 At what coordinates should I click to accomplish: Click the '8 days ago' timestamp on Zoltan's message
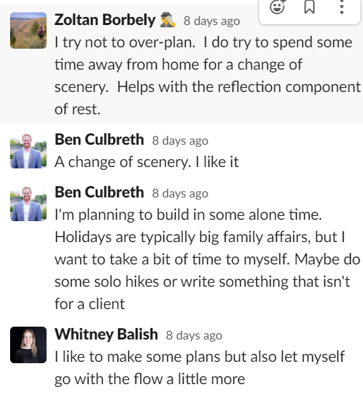click(212, 21)
